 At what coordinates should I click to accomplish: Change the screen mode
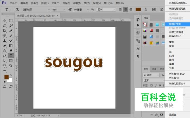point(11,86)
